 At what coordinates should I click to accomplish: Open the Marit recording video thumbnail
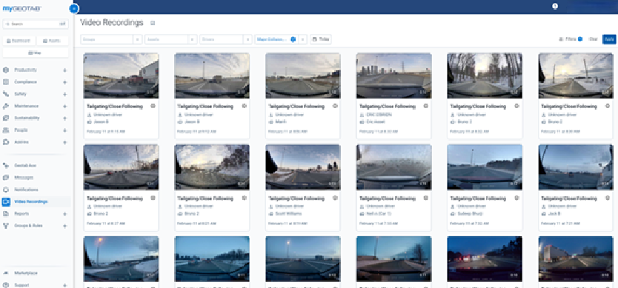click(302, 76)
